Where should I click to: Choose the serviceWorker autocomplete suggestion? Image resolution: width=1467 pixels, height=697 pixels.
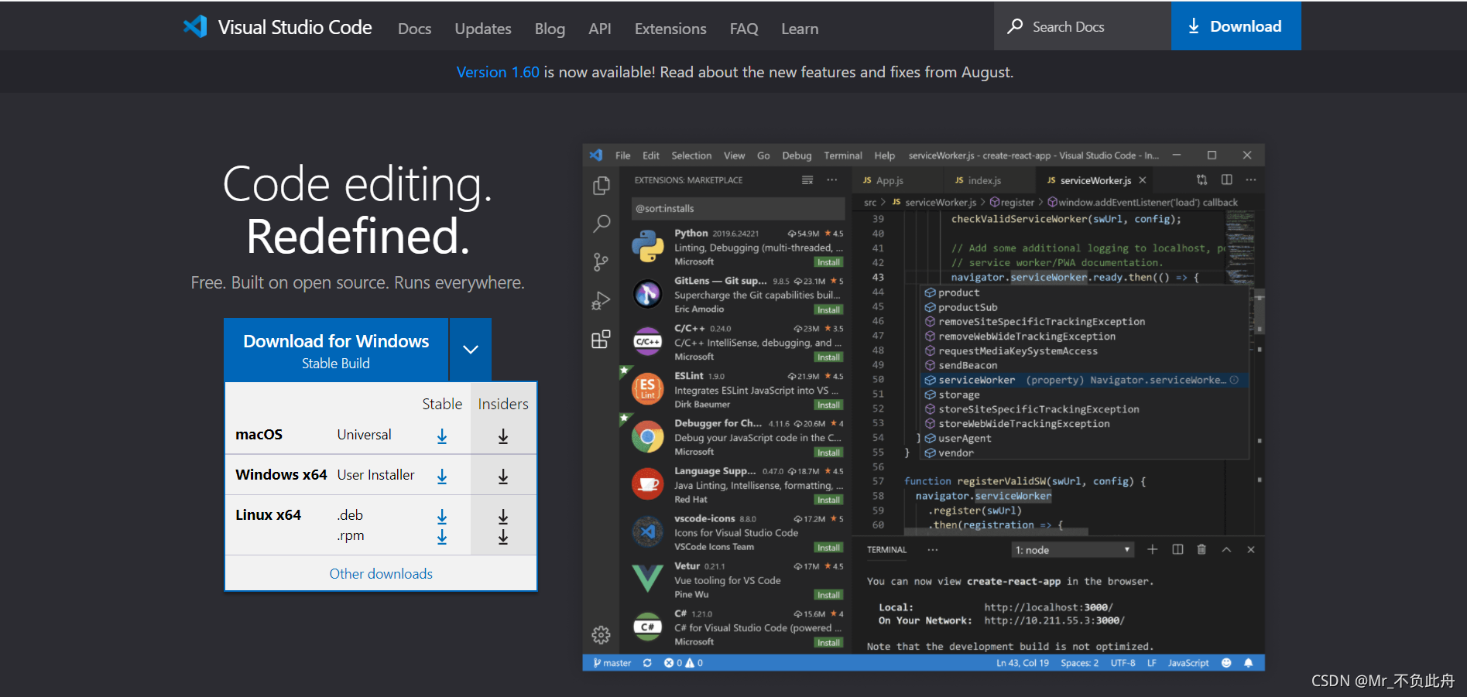tap(1084, 380)
